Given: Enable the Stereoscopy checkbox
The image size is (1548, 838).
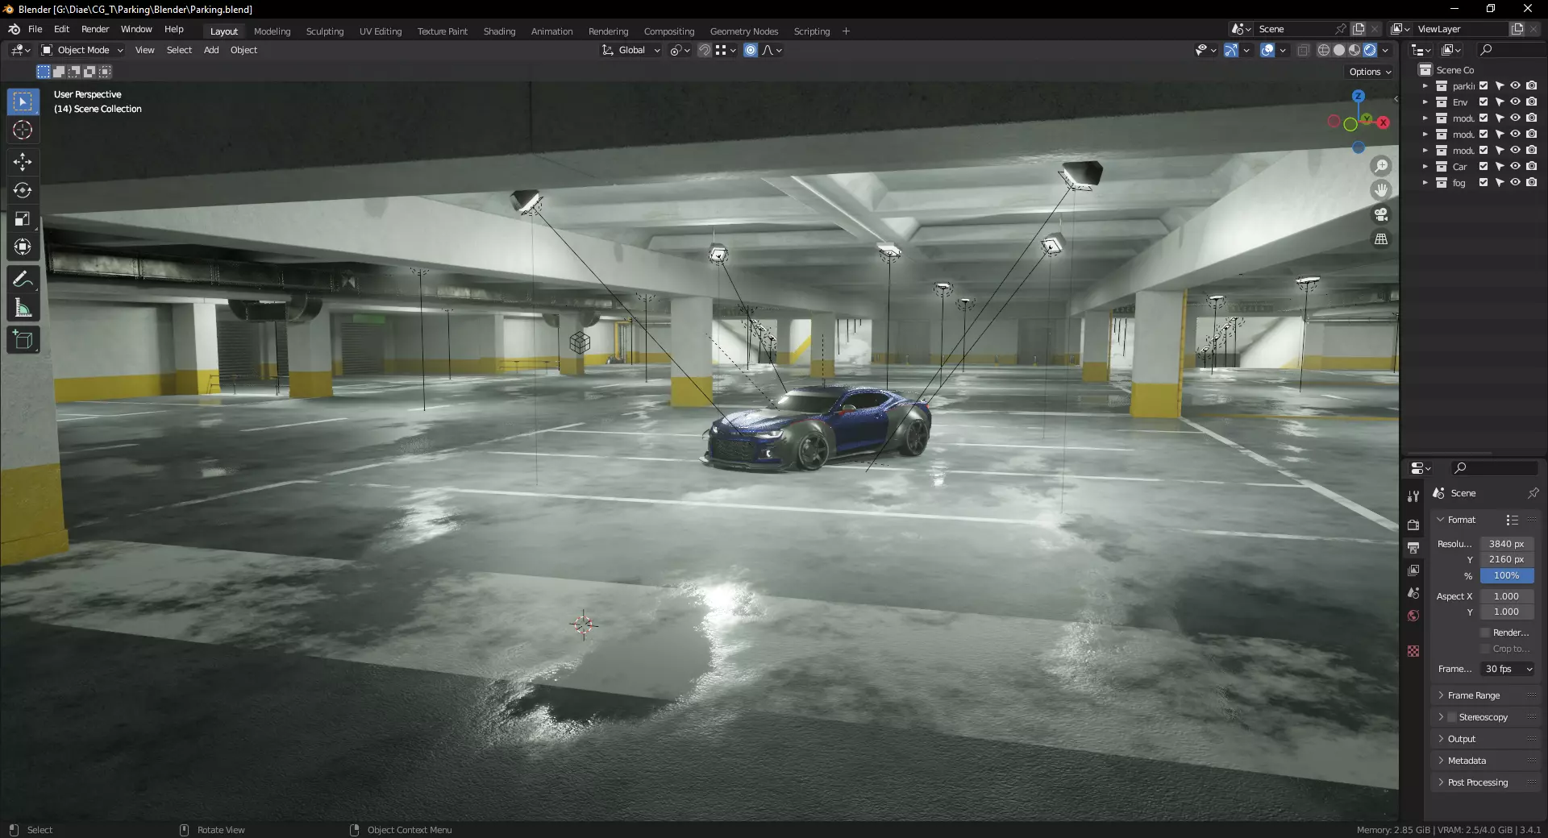Looking at the screenshot, I should pos(1452,717).
